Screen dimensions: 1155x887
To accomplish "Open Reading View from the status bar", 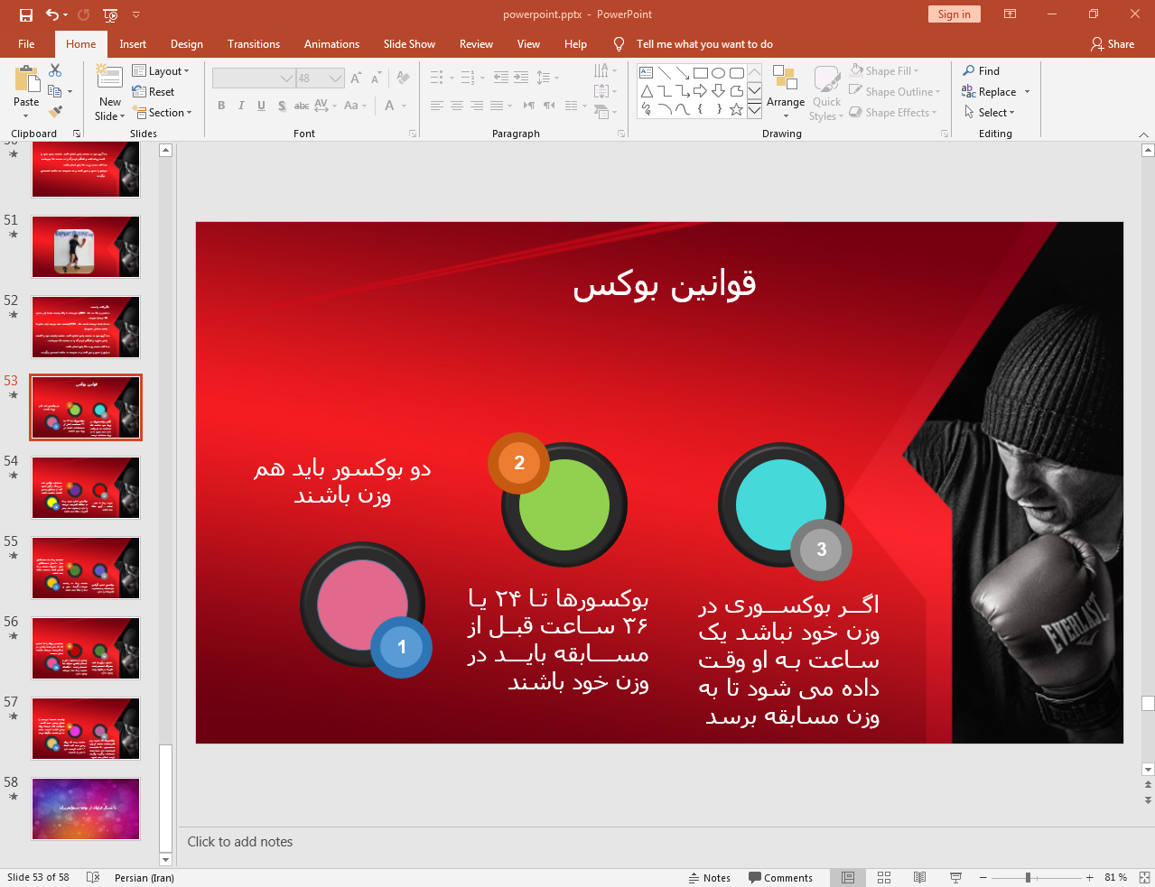I will coord(919,877).
